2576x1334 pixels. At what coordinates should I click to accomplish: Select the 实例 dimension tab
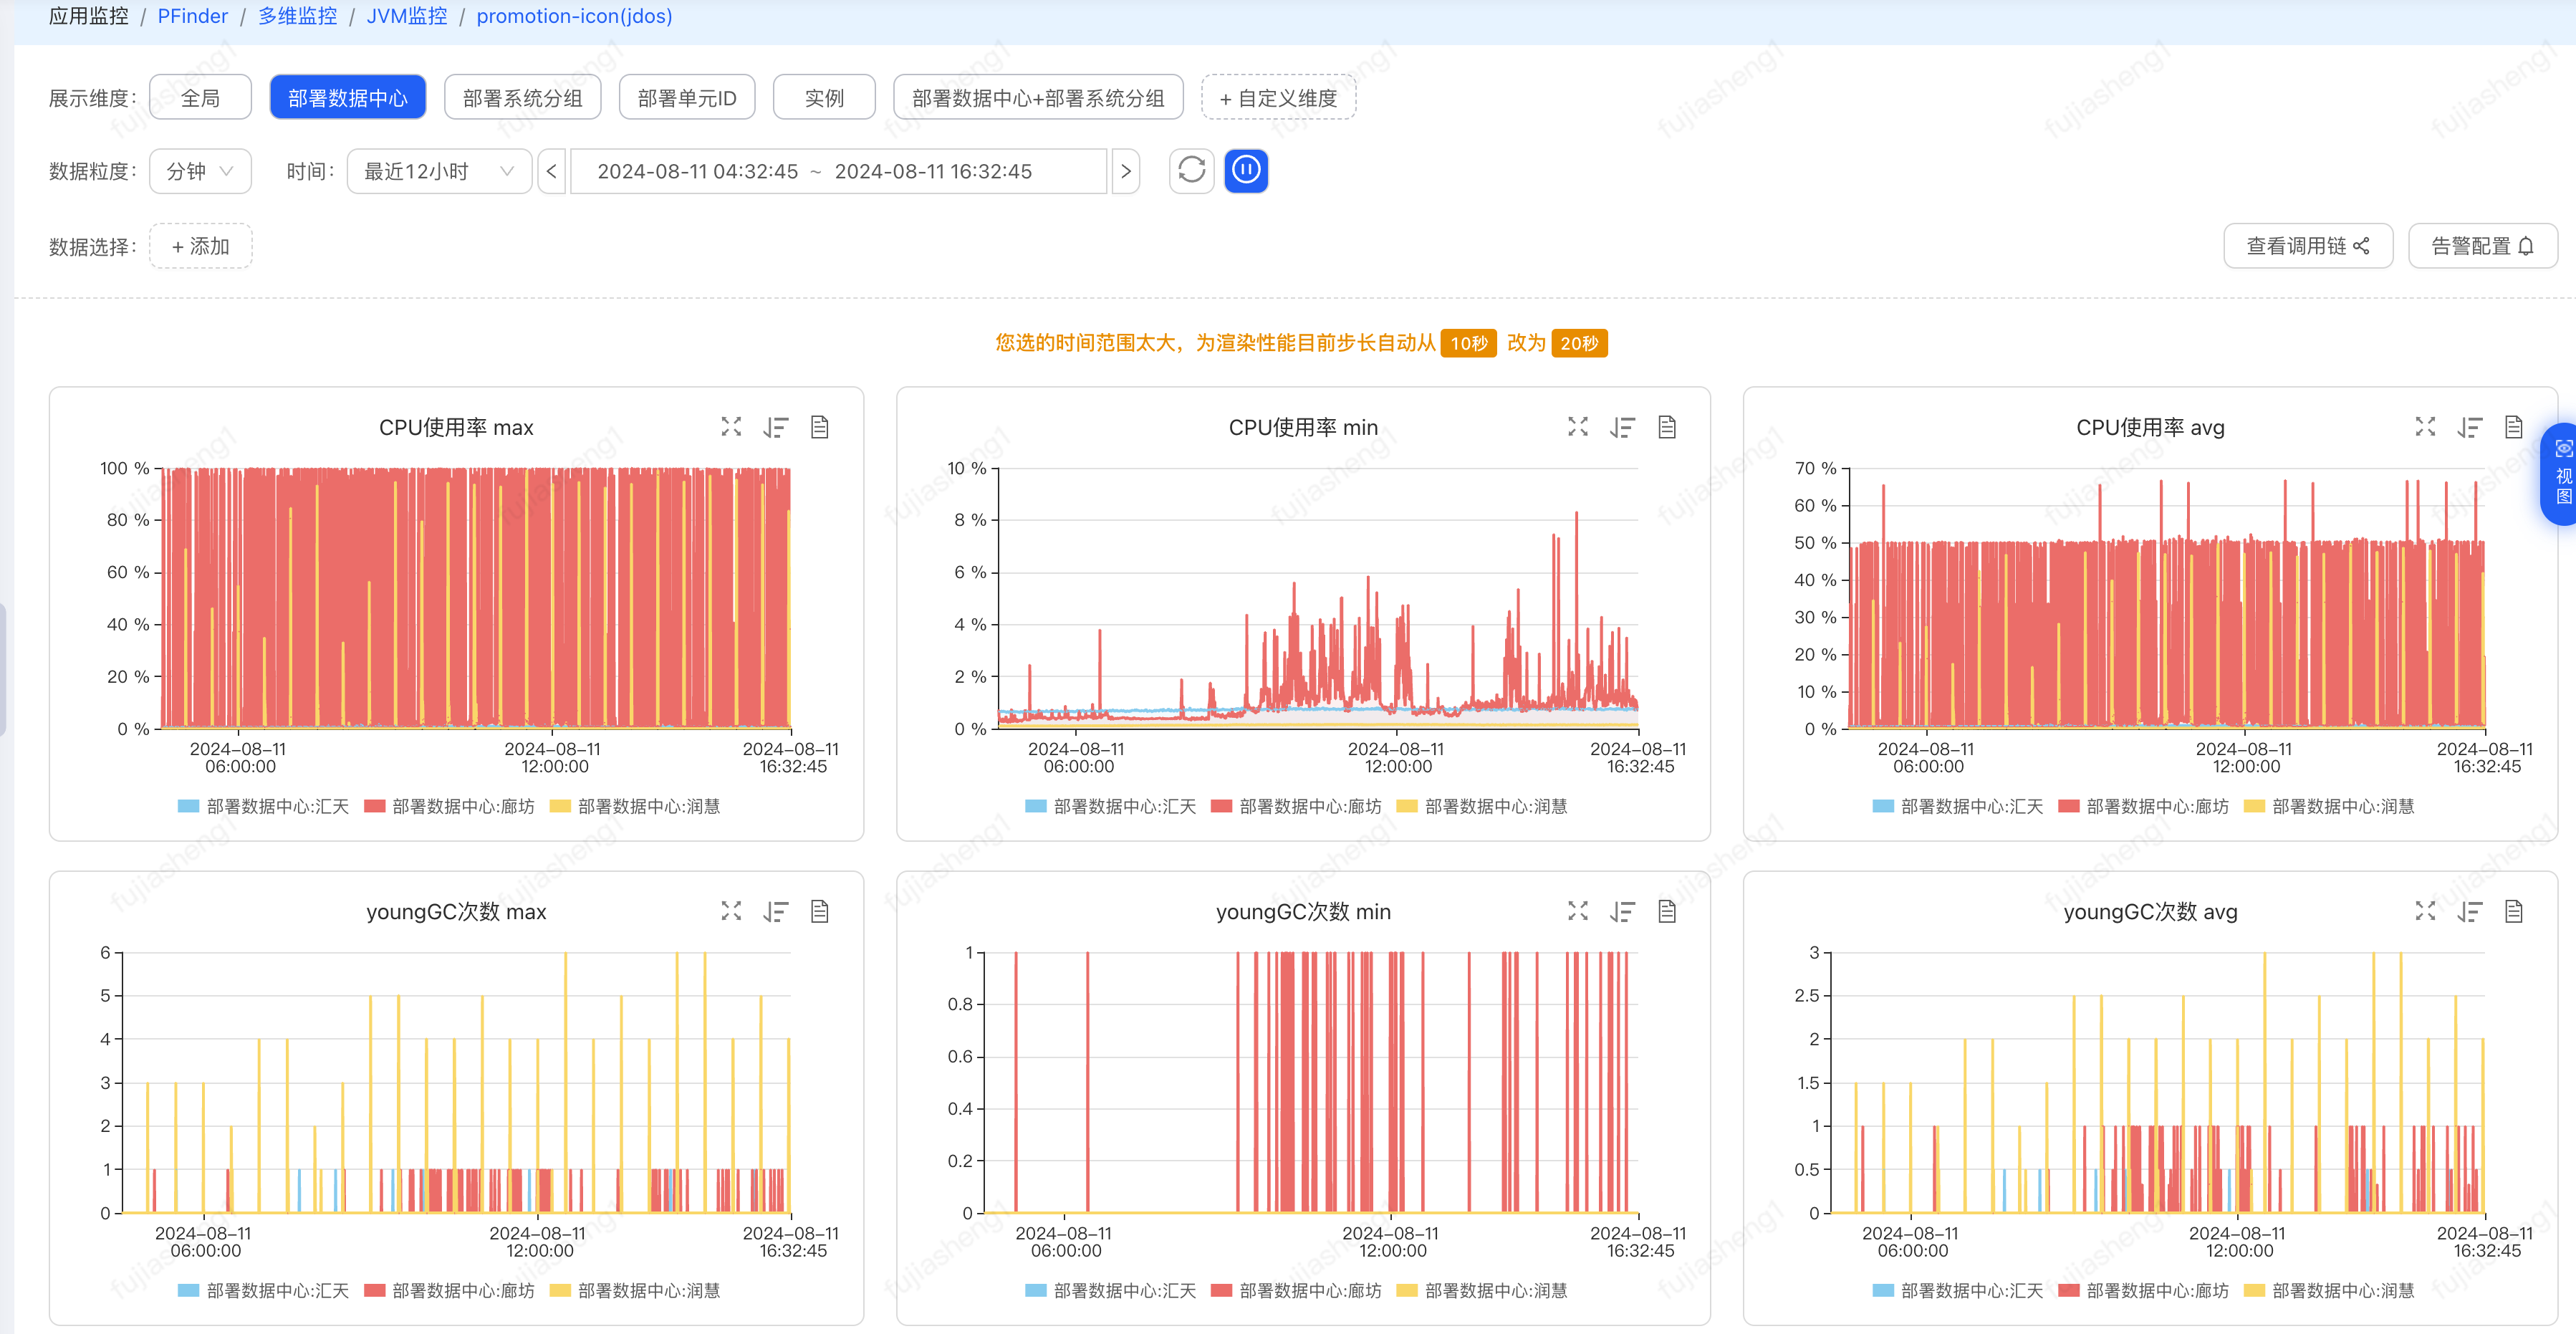(x=824, y=98)
